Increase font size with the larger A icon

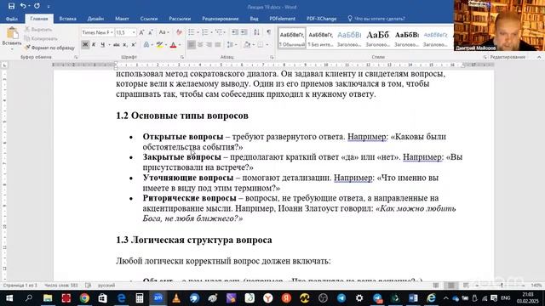point(141,32)
